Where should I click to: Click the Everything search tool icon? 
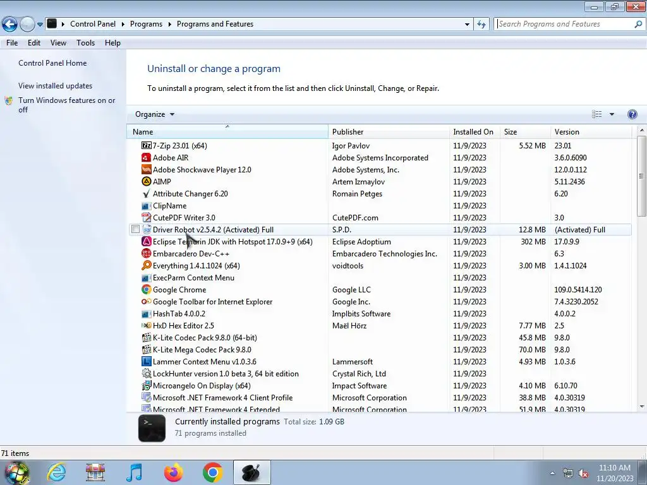pyautogui.click(x=146, y=265)
